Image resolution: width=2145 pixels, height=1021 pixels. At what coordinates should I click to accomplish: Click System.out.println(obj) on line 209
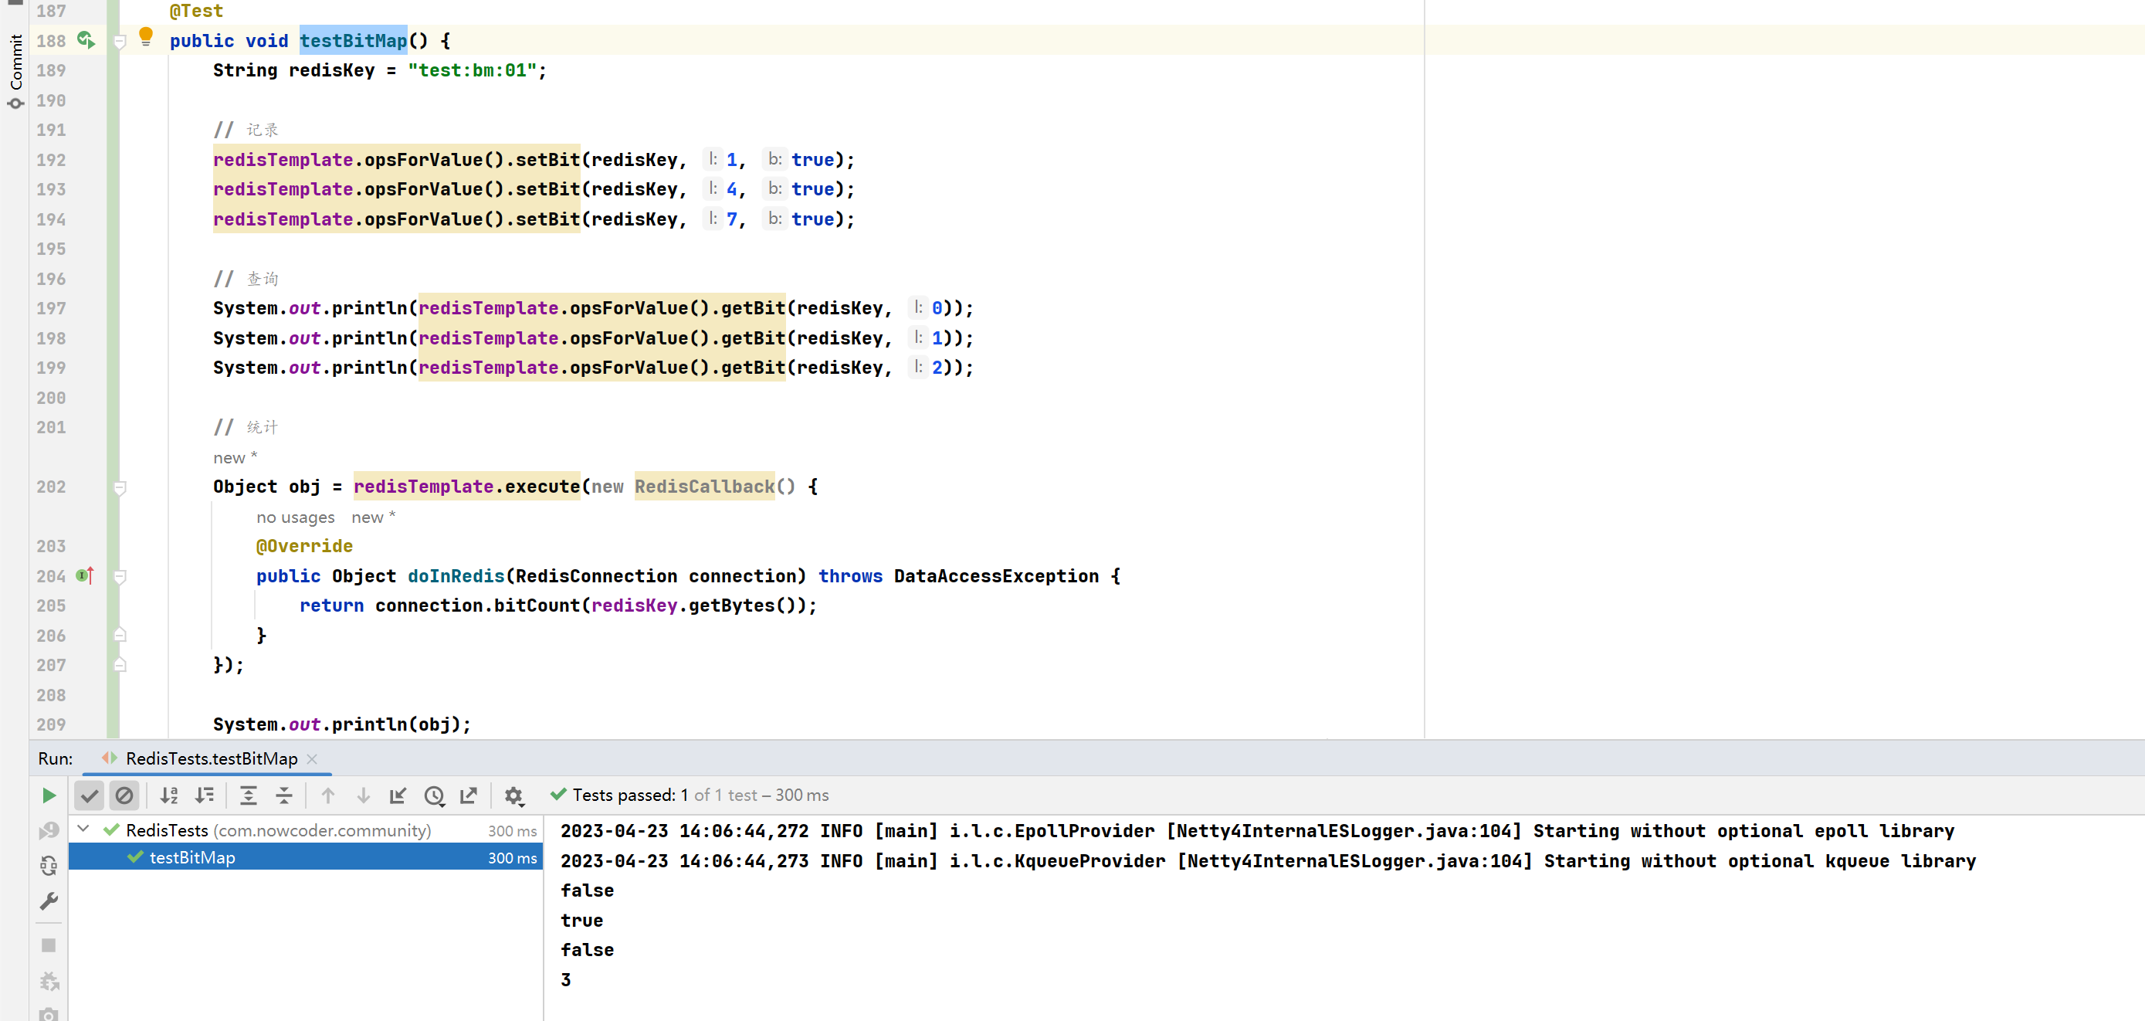coord(342,724)
